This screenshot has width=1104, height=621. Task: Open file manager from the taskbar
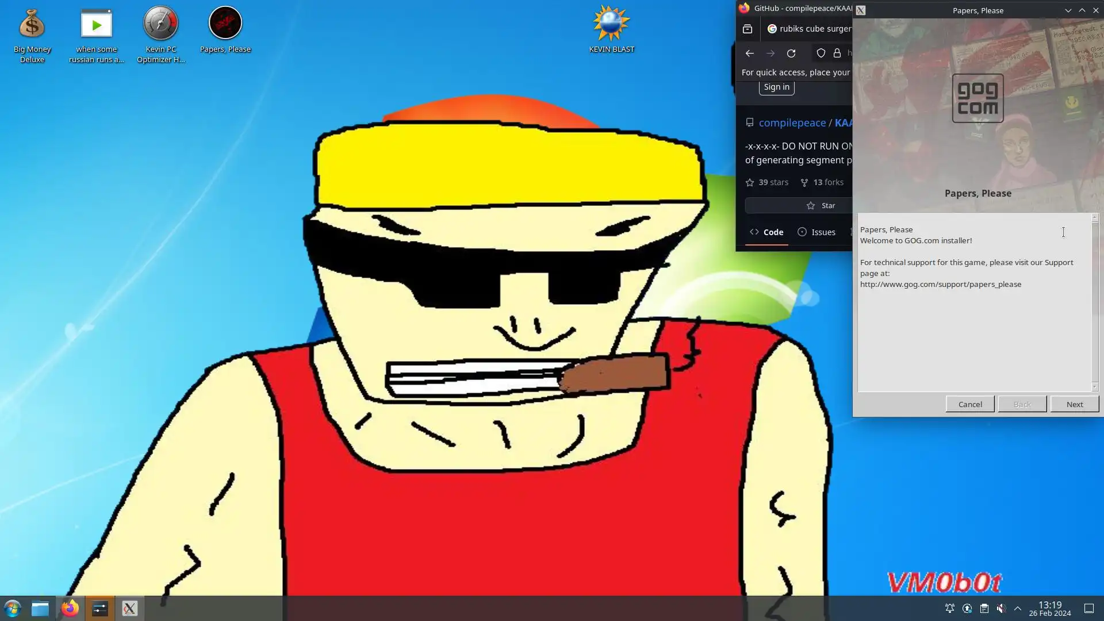[40, 608]
